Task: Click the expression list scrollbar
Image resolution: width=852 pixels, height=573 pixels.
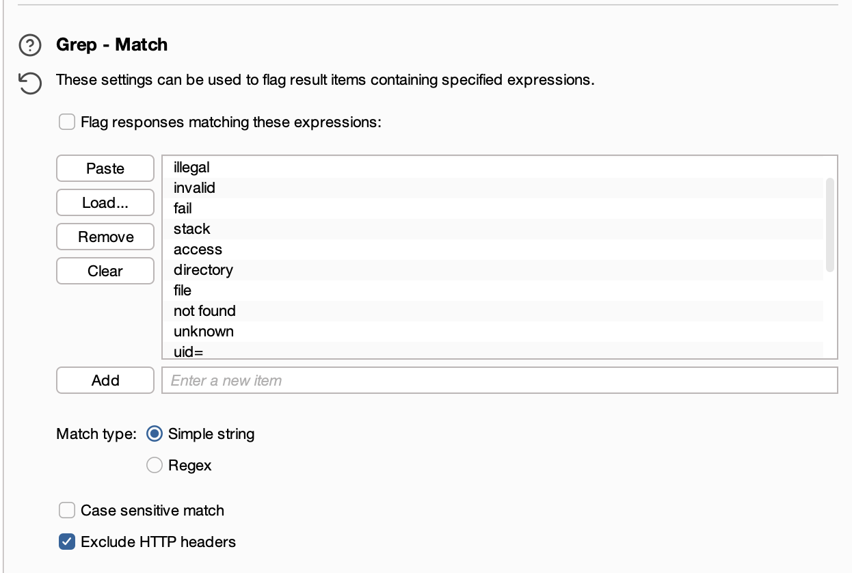Action: (x=830, y=224)
